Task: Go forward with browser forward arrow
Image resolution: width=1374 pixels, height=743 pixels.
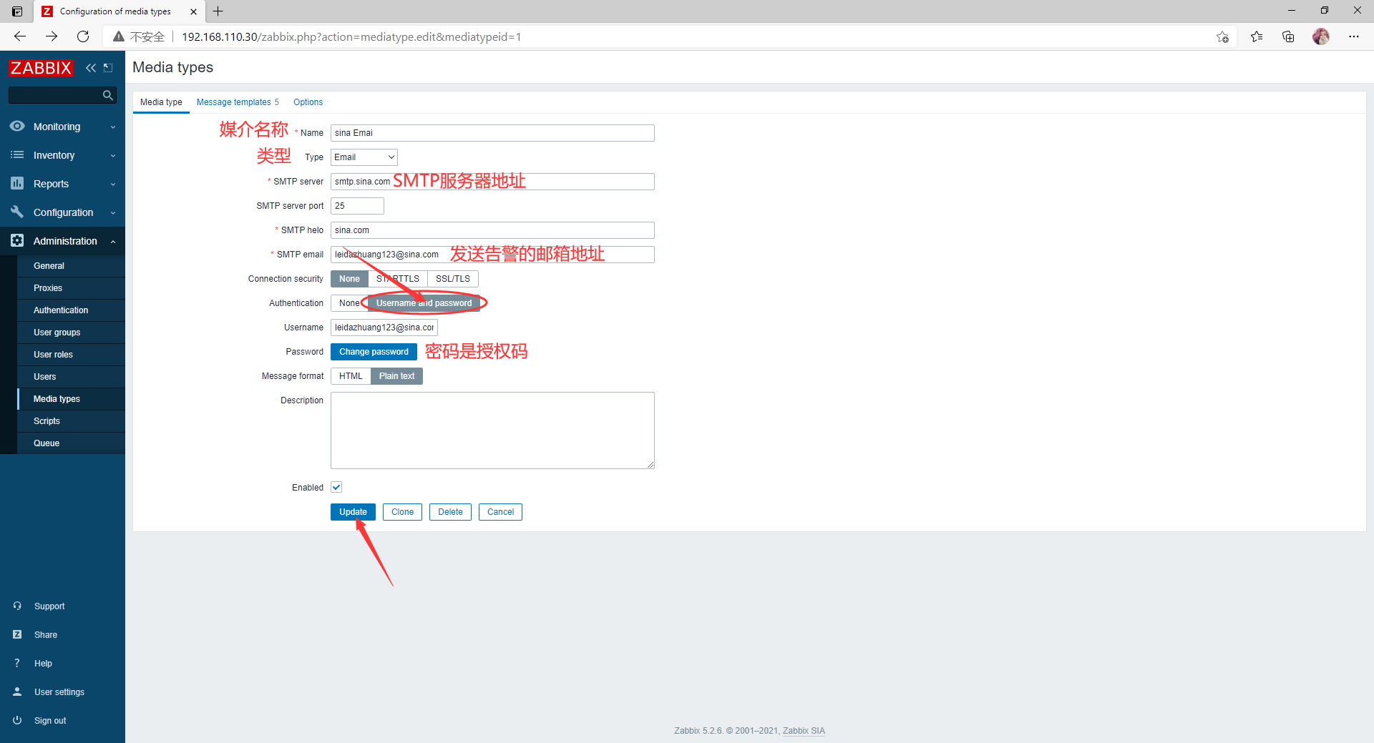Action: (x=52, y=36)
